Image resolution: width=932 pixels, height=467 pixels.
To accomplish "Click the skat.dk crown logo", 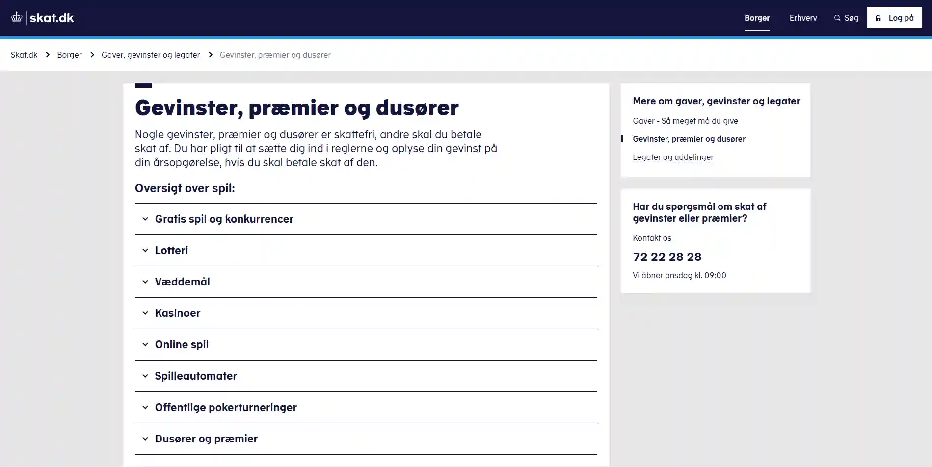I will pyautogui.click(x=17, y=18).
